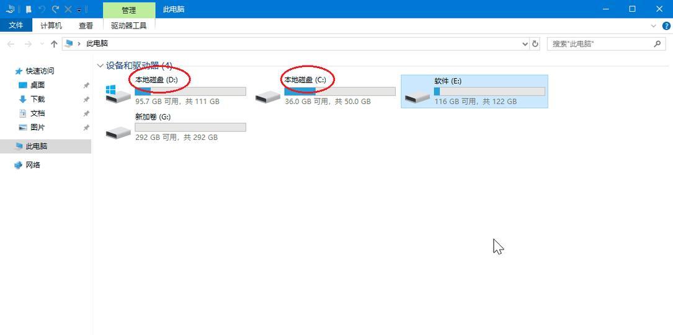Select the 驱动器工具 ribbon tab
673x335 pixels.
[x=129, y=26]
